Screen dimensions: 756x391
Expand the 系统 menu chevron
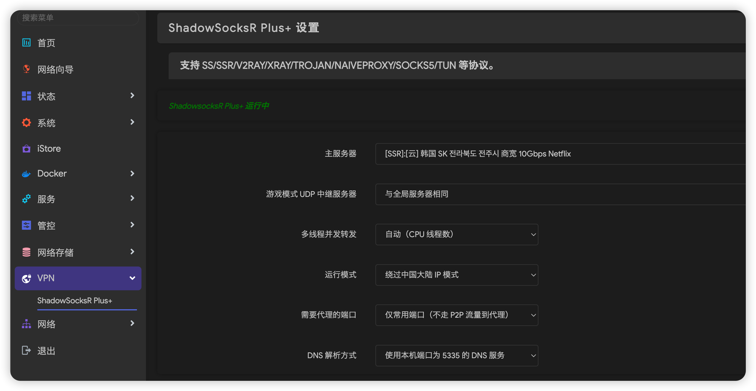tap(132, 122)
